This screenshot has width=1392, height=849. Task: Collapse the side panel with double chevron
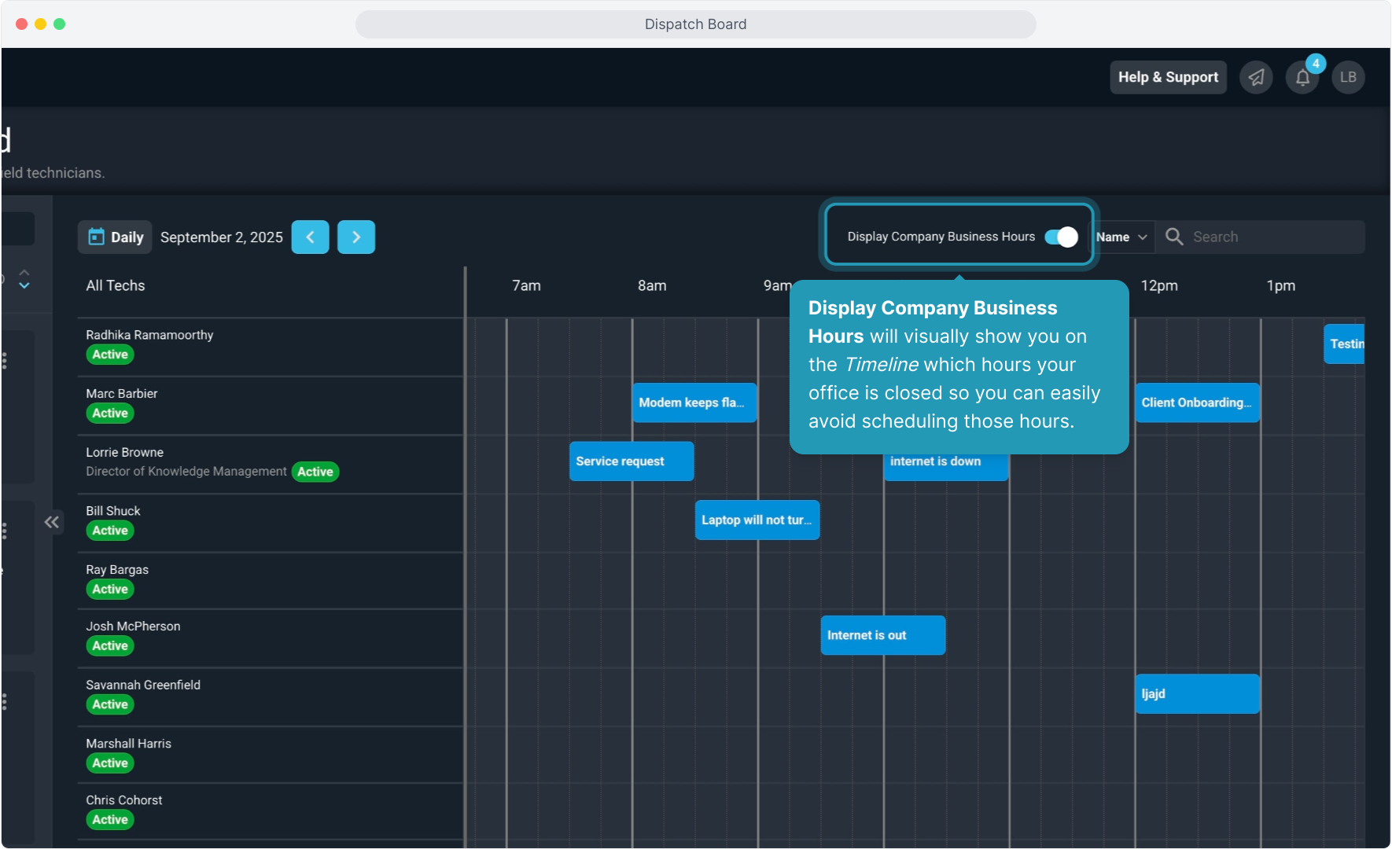coord(52,522)
